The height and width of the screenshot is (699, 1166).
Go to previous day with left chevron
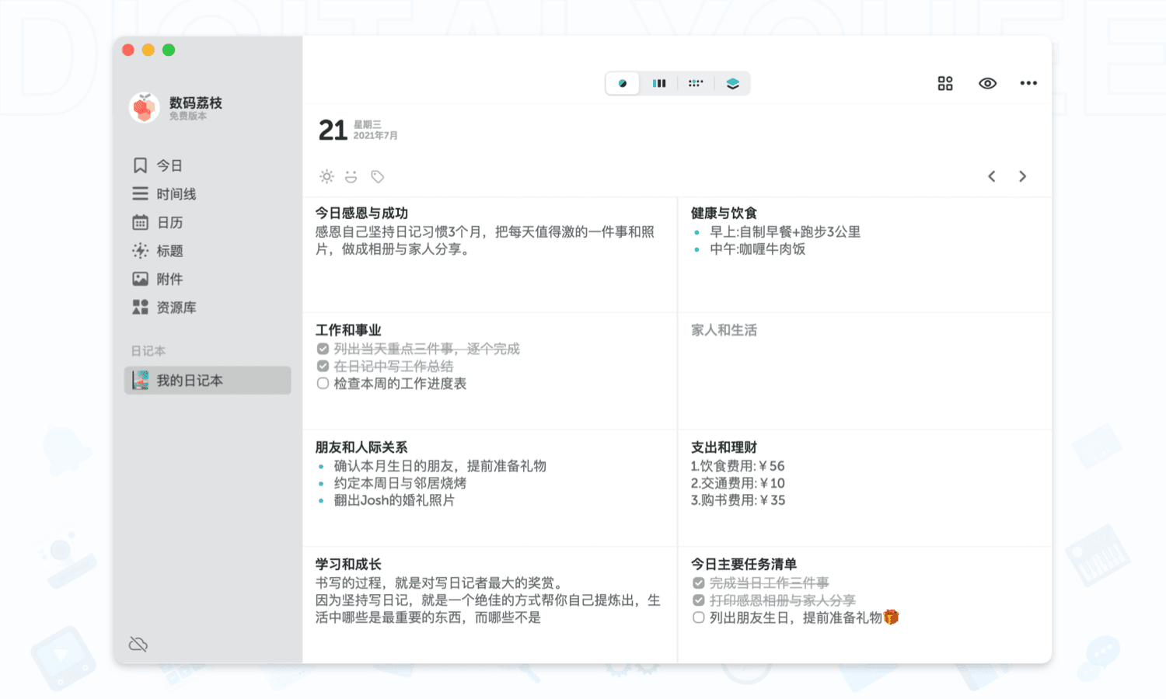coord(992,176)
